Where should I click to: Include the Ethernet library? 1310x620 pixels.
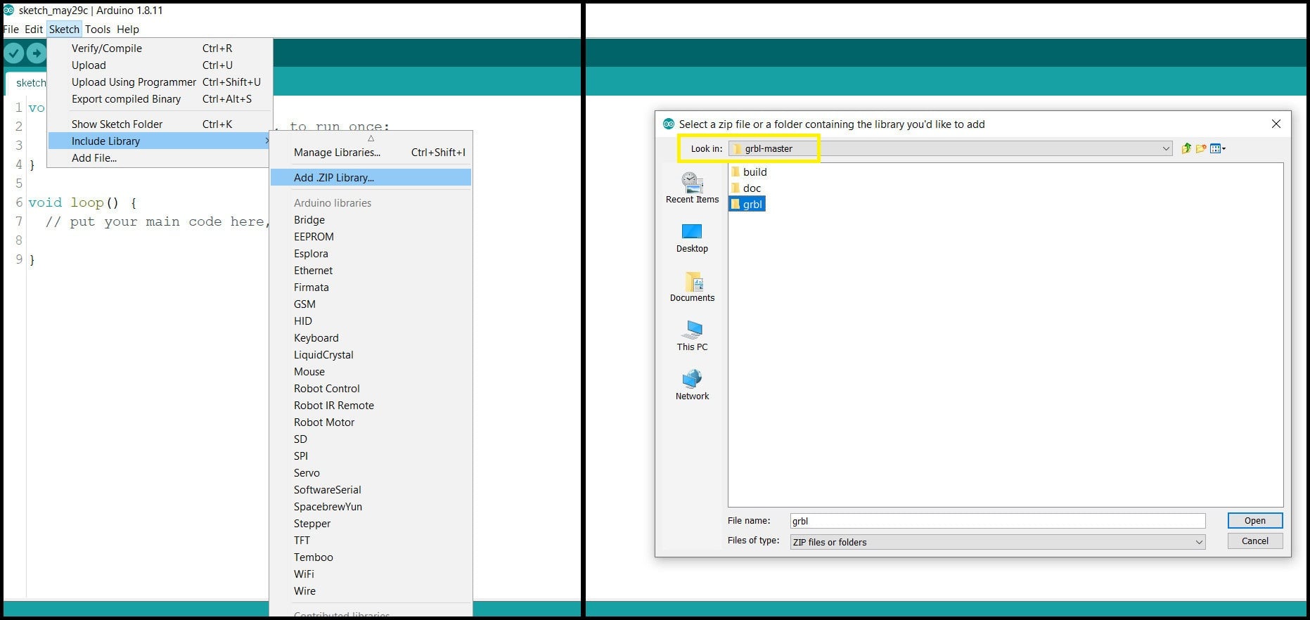click(371, 270)
